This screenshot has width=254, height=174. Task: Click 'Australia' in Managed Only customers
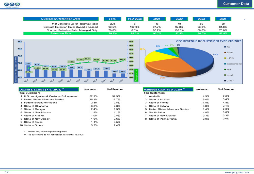(154, 96)
